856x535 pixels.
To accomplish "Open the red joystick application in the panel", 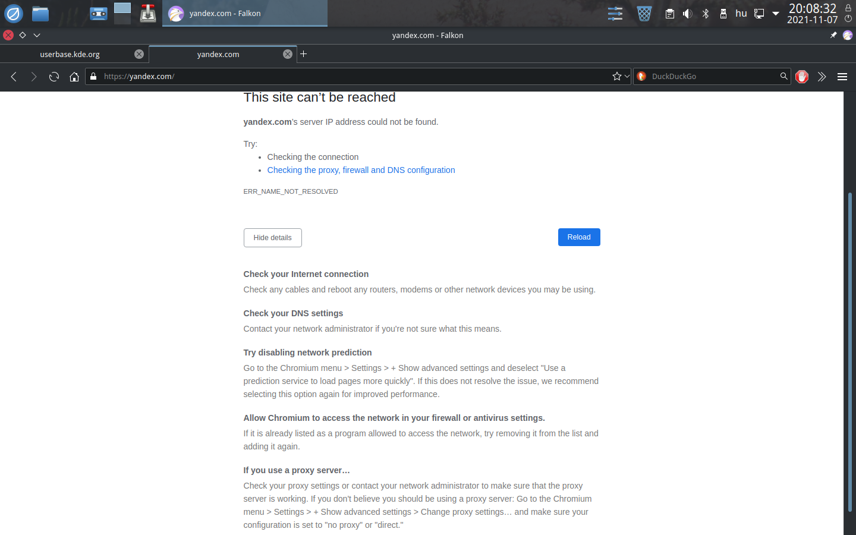I will point(147,13).
